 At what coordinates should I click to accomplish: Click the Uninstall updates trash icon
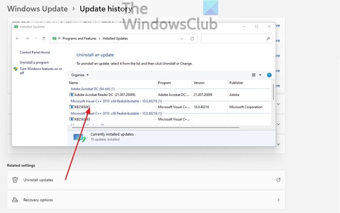click(x=15, y=180)
